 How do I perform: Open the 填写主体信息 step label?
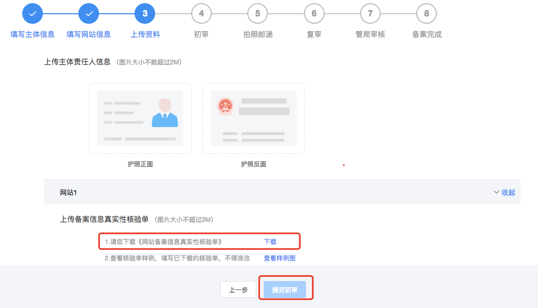tap(32, 34)
